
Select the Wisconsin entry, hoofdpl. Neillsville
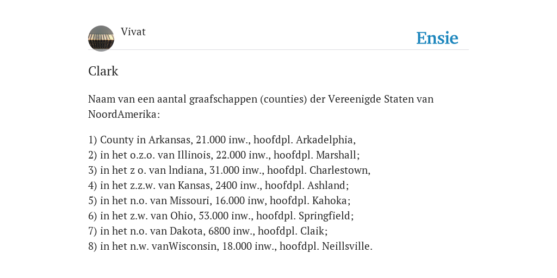point(230,247)
